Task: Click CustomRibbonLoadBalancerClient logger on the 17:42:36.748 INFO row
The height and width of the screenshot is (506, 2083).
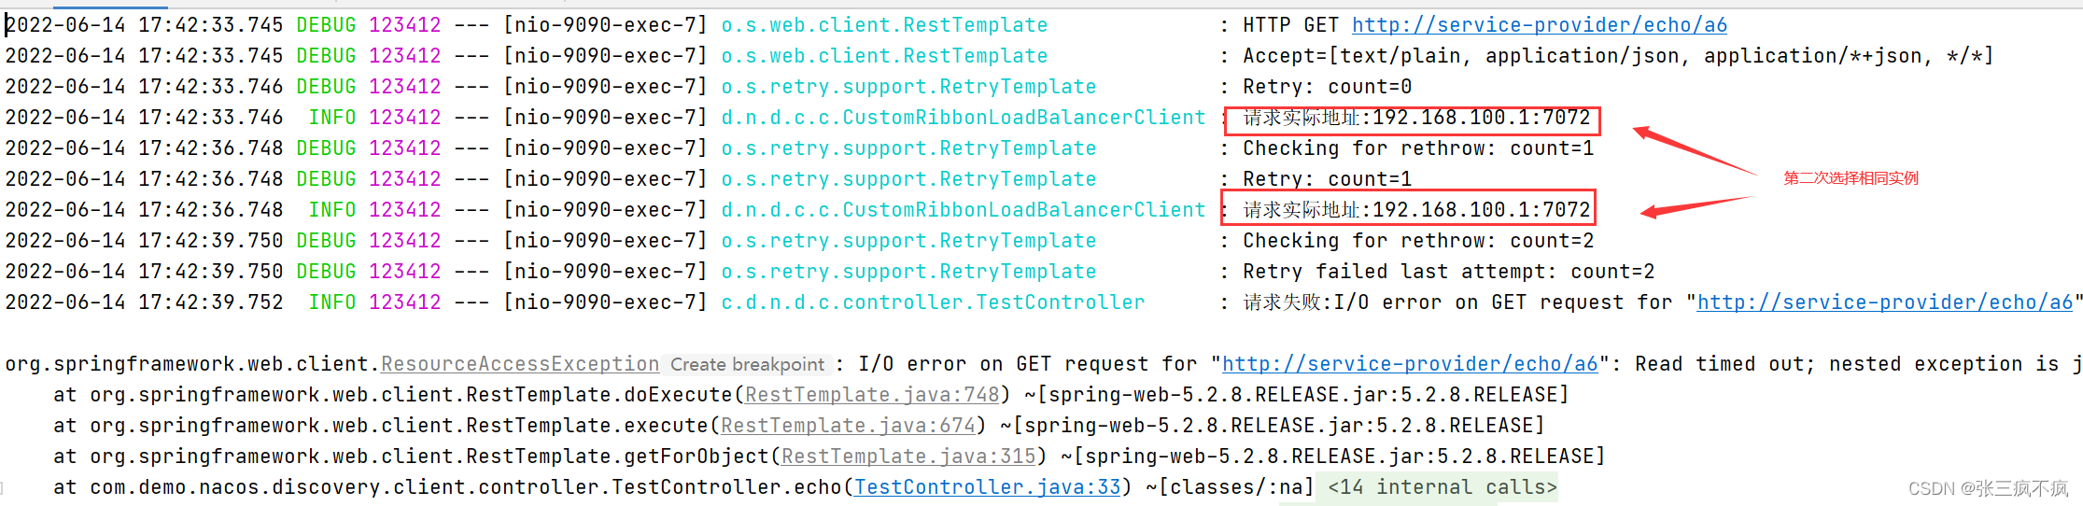Action: 964,210
